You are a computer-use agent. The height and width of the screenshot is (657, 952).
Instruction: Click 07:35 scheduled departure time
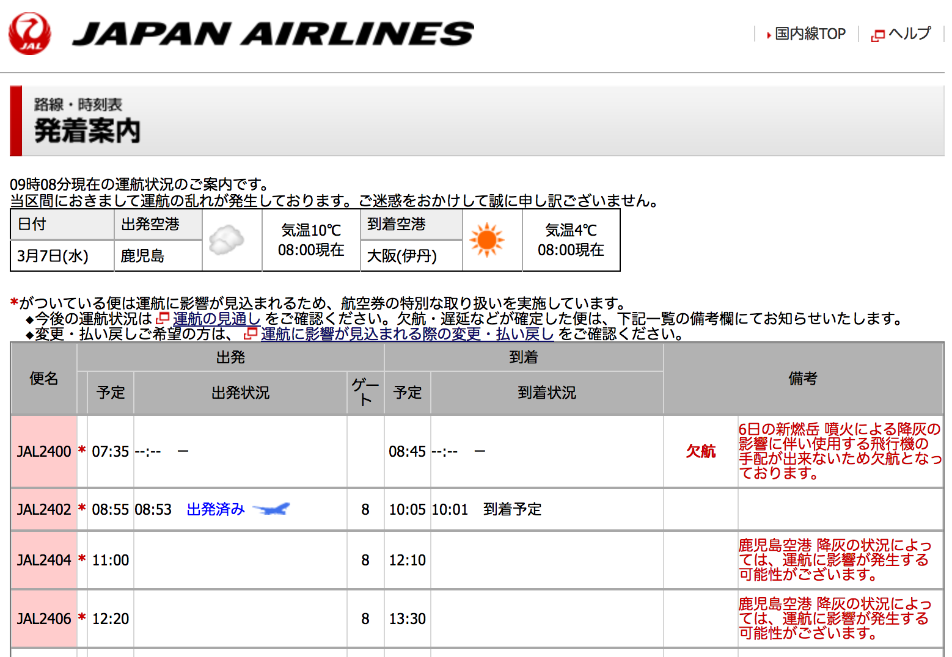(111, 451)
